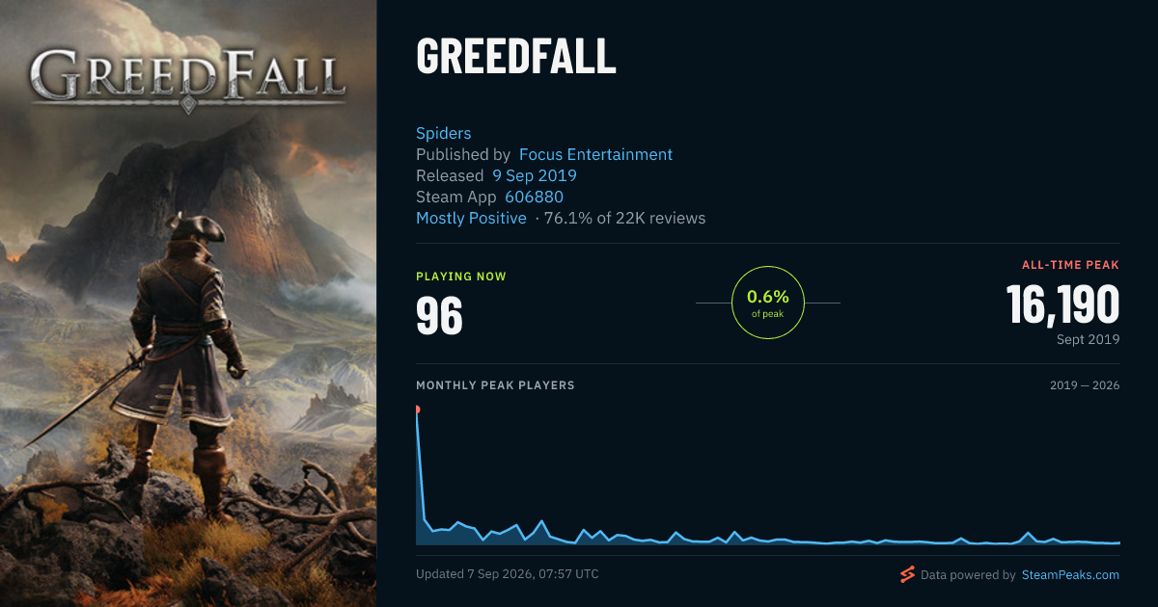Open Steam App 606880 link
1158x607 pixels.
(x=534, y=197)
